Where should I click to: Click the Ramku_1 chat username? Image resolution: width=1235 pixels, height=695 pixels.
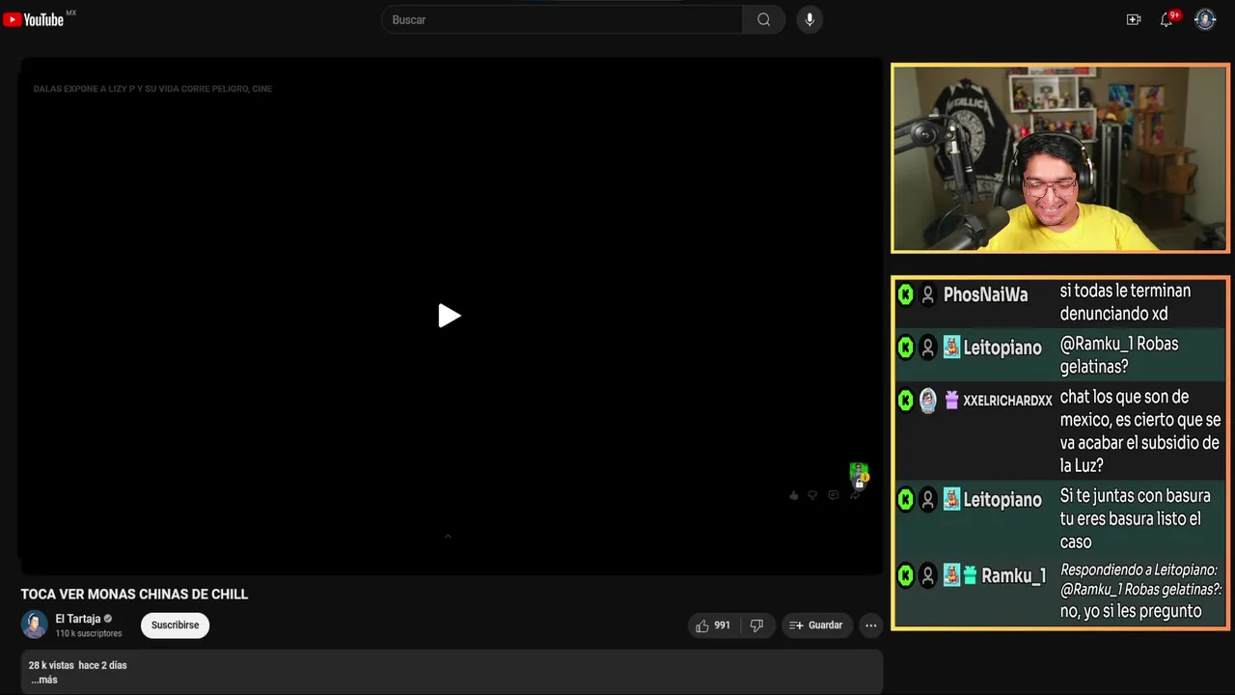tap(1013, 576)
